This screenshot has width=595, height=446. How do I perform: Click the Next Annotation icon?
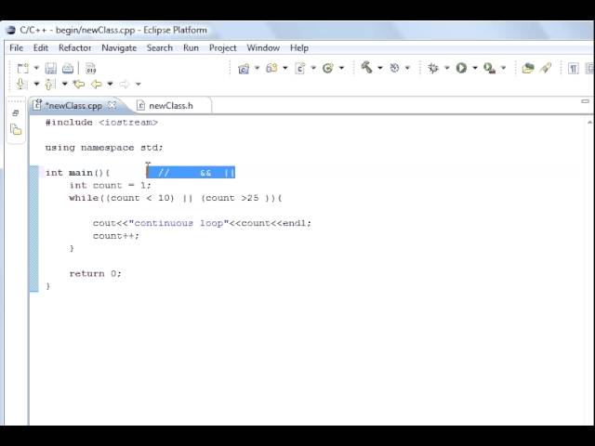tap(22, 84)
